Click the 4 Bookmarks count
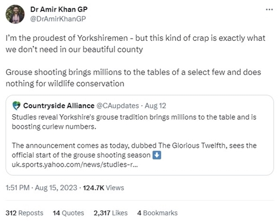The image size is (280, 221). pyautogui.click(x=157, y=213)
